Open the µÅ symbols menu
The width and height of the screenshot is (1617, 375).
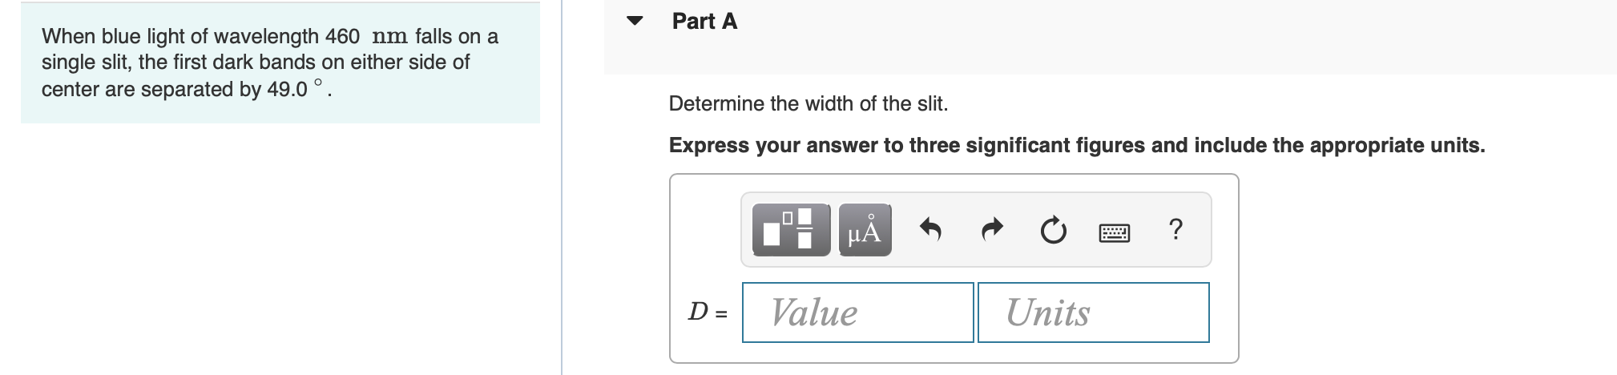point(865,230)
